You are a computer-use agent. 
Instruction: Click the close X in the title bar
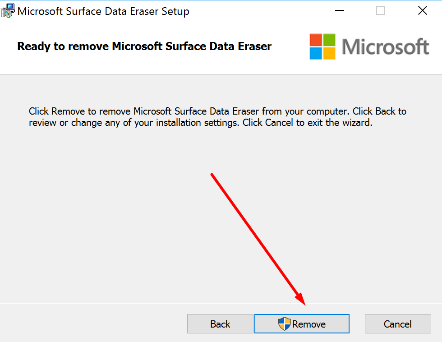pyautogui.click(x=422, y=10)
